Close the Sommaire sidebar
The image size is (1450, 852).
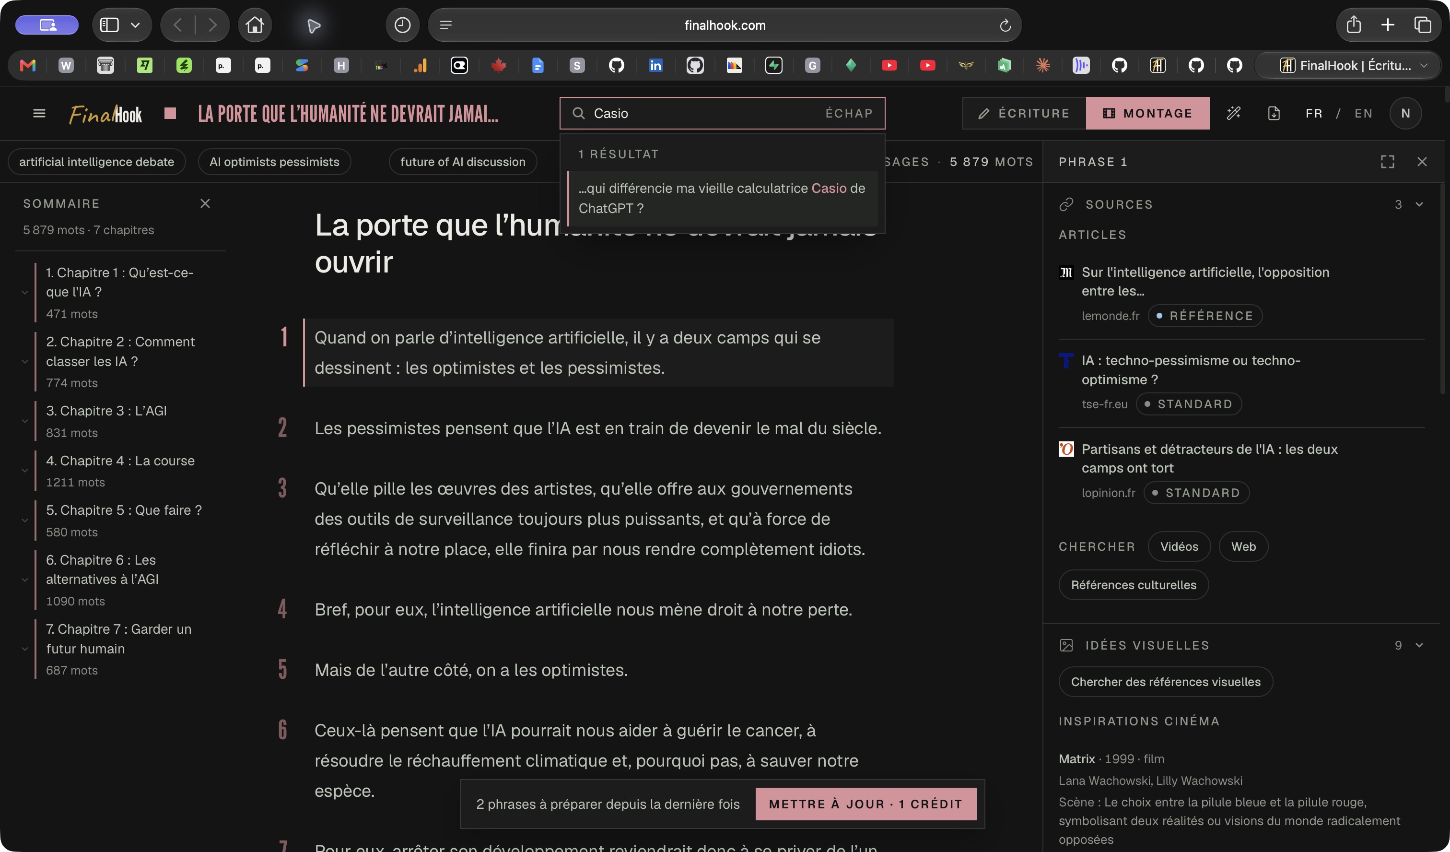click(x=205, y=203)
